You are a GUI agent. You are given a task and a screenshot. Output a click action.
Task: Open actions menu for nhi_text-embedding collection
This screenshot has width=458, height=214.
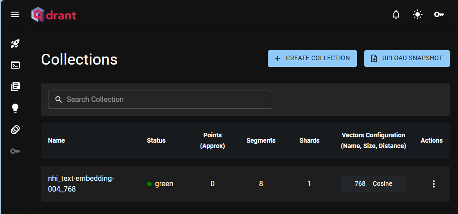point(433,184)
